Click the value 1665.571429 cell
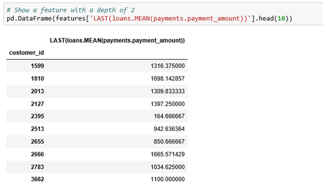Screen dimensions: 323x192 [x=168, y=154]
